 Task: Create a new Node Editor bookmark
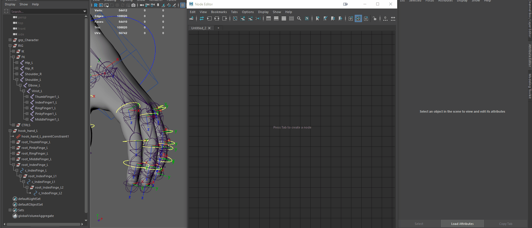tap(318, 18)
